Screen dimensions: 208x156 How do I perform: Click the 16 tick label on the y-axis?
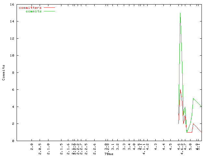(x=12, y=5)
